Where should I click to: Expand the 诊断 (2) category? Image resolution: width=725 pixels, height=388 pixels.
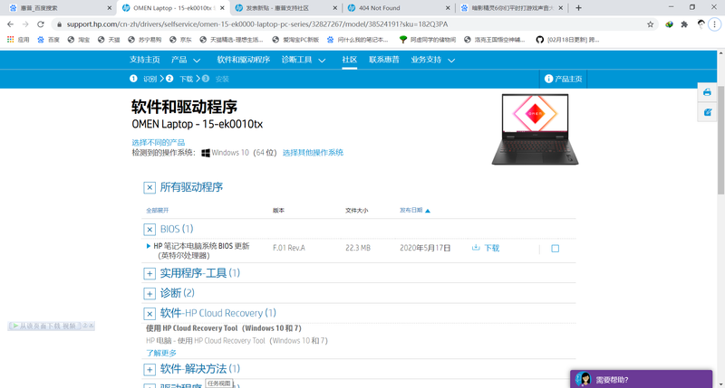[150, 293]
